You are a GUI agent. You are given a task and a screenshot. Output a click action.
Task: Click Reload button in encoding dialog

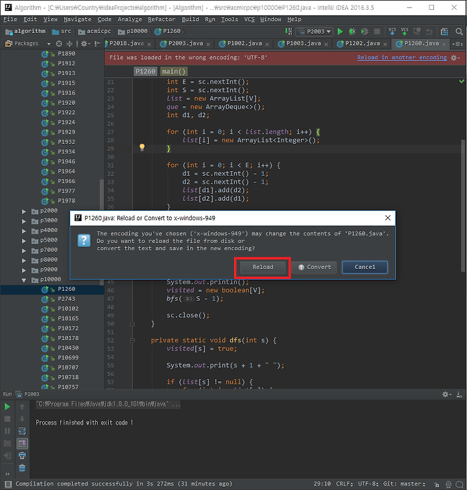[x=263, y=267]
